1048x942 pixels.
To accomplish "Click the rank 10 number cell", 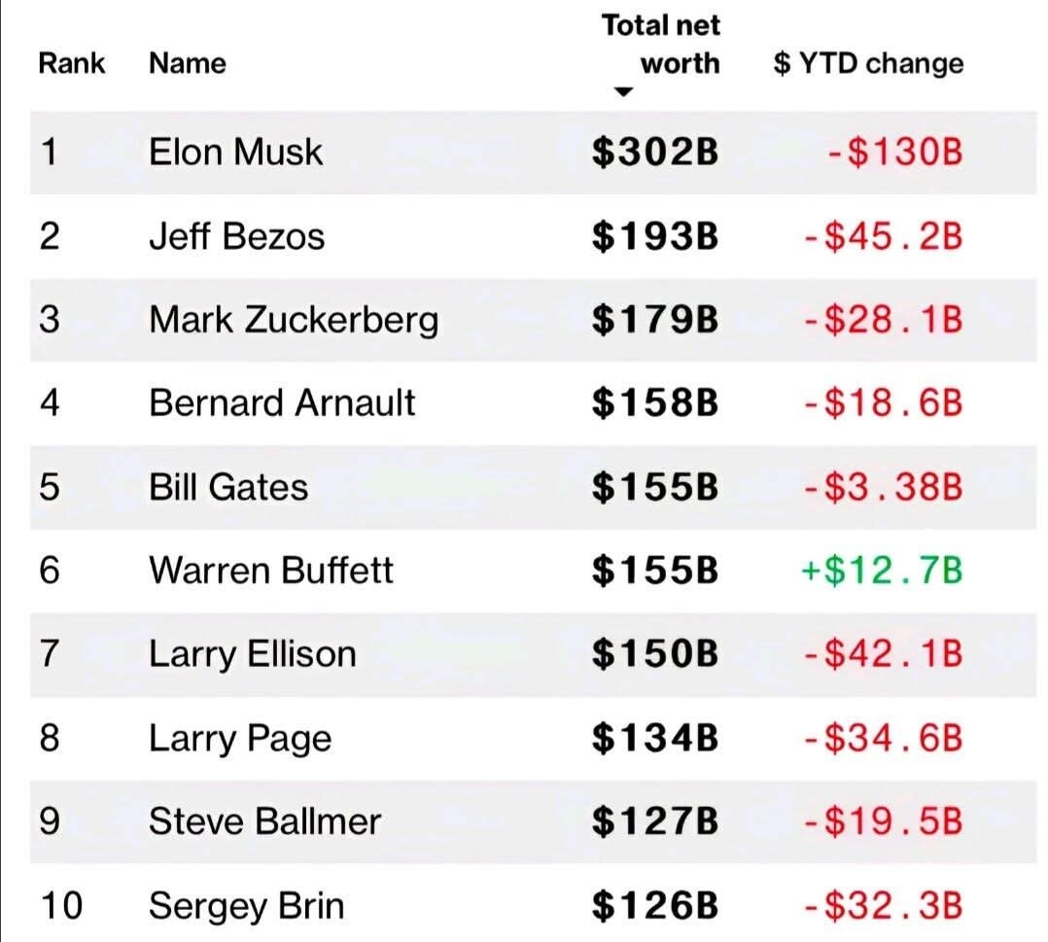I will coord(61,906).
